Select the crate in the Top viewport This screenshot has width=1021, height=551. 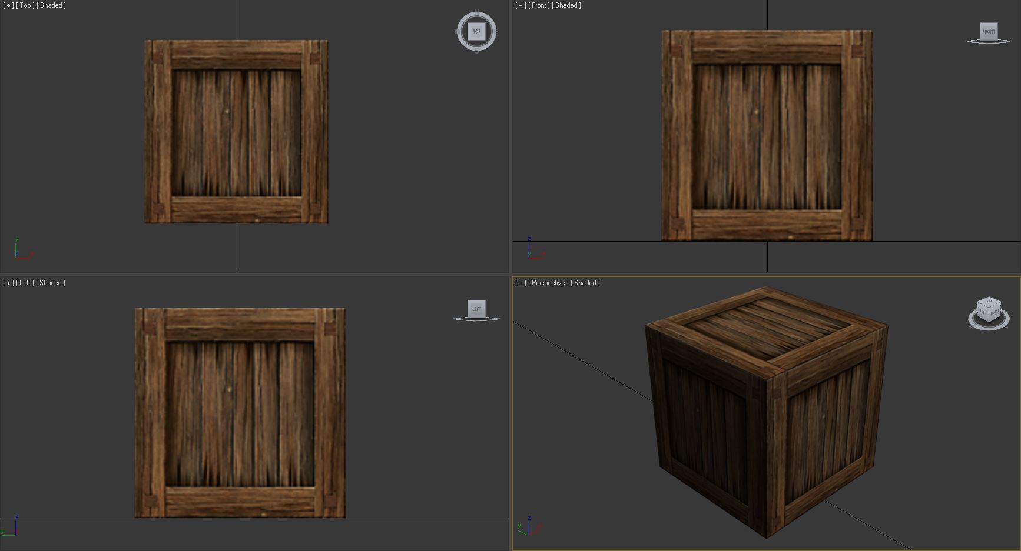(x=236, y=132)
